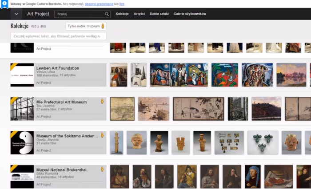
Task: Open the first interior painting in Lewben row
Action: 119,75
